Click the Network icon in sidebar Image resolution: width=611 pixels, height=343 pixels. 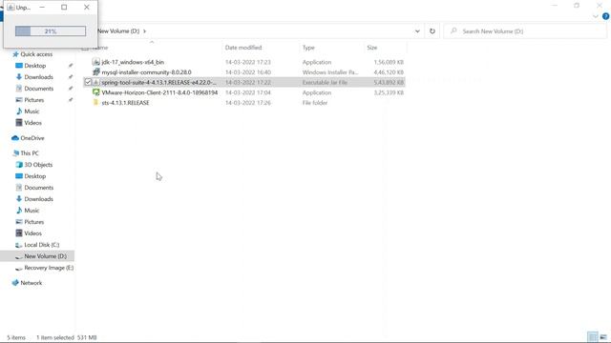tap(15, 283)
